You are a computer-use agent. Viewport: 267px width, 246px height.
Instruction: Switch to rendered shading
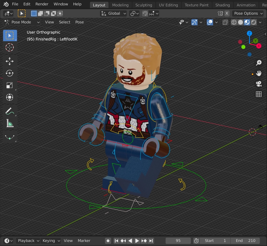pos(254,22)
